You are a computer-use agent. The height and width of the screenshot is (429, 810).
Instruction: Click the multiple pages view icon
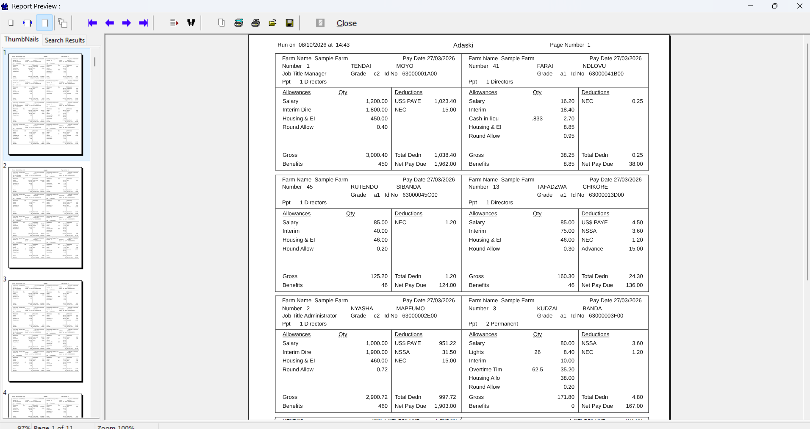click(x=63, y=23)
